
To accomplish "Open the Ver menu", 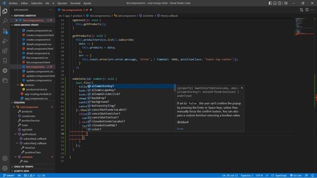I will click(x=48, y=3).
